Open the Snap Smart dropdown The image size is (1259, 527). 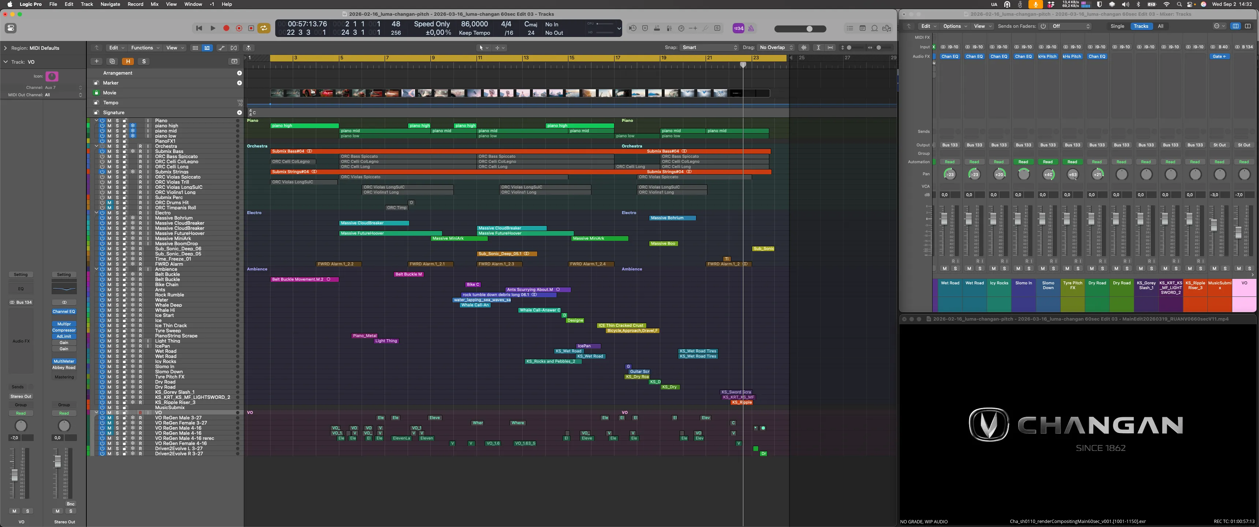[710, 48]
